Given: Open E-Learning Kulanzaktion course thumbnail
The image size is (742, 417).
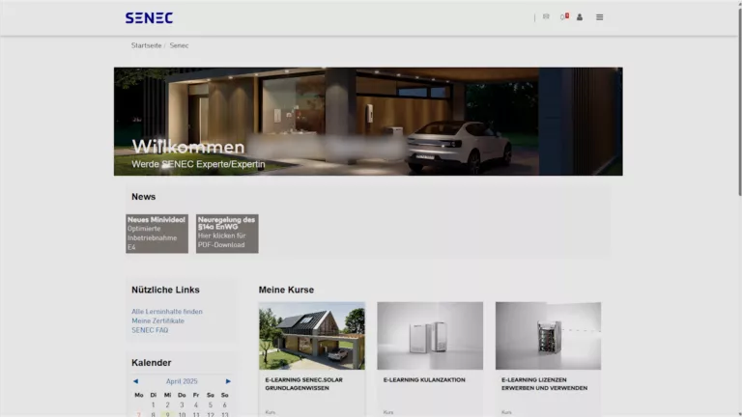Looking at the screenshot, I should point(430,336).
